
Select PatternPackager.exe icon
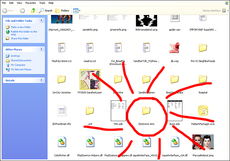pyautogui.click(x=203, y=110)
